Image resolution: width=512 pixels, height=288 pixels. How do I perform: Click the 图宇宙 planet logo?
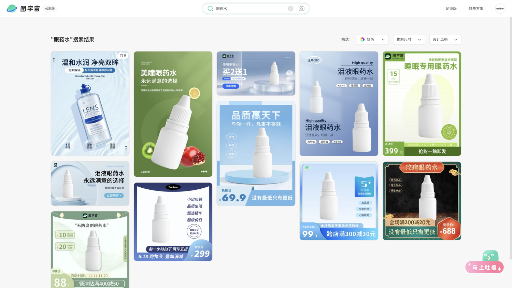(12, 9)
